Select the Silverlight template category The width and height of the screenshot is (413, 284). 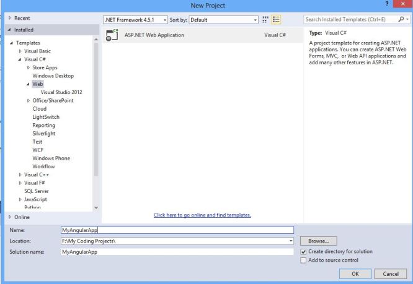point(44,134)
